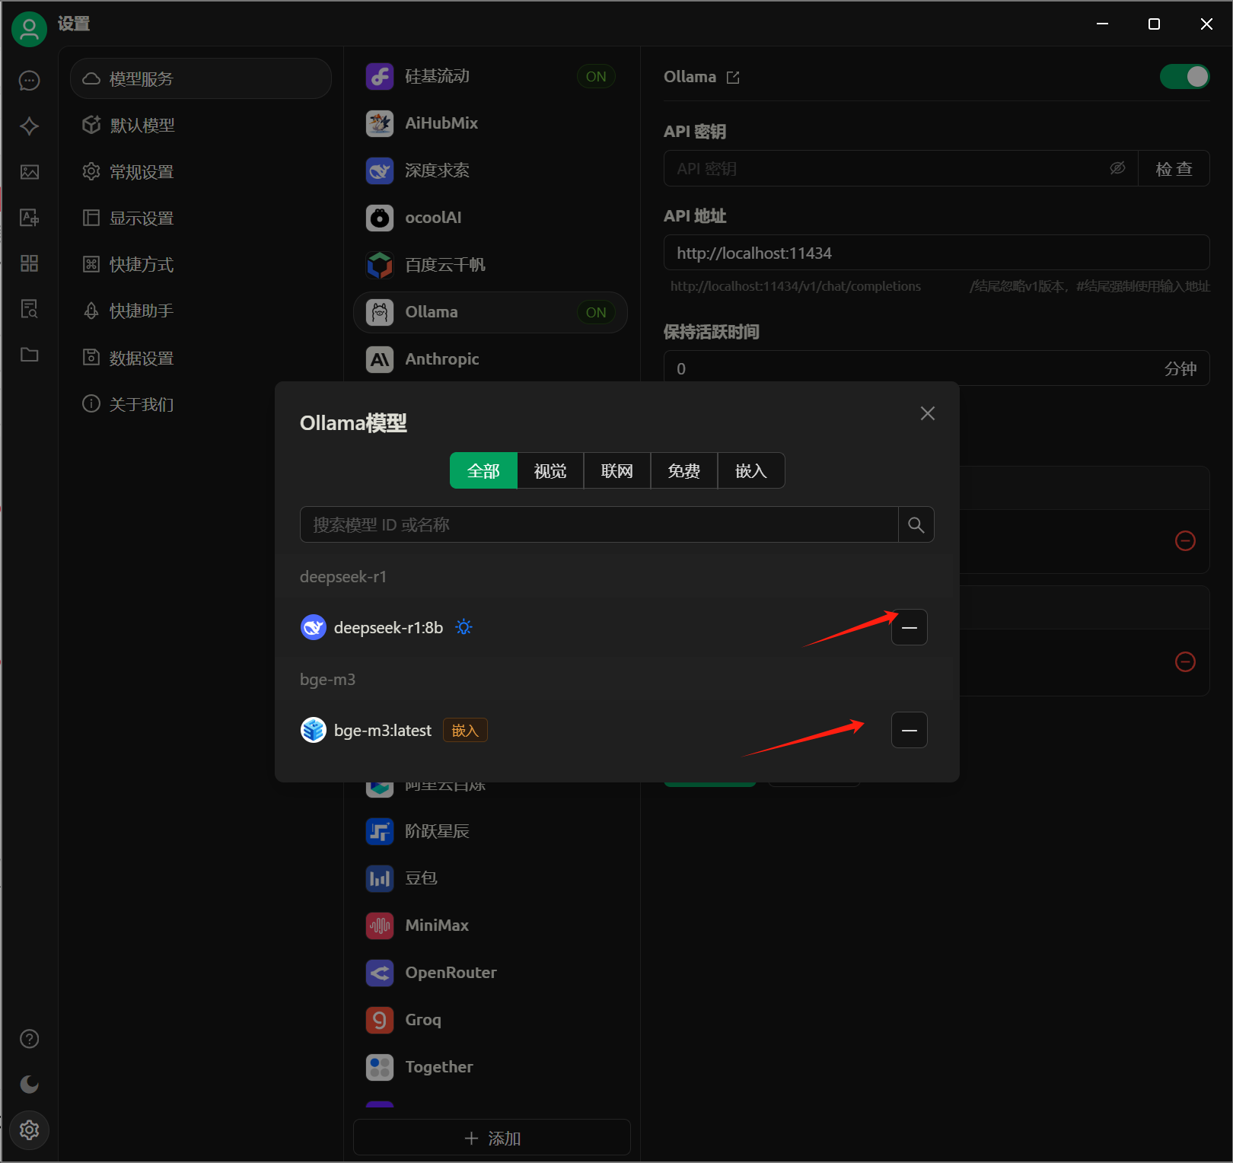Screen dimensions: 1233x1163
Task: Select Ollama provider in list
Action: point(490,312)
